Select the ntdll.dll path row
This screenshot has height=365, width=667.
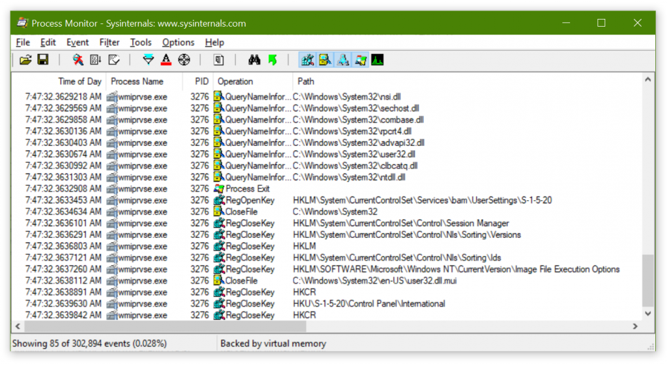[326, 177]
